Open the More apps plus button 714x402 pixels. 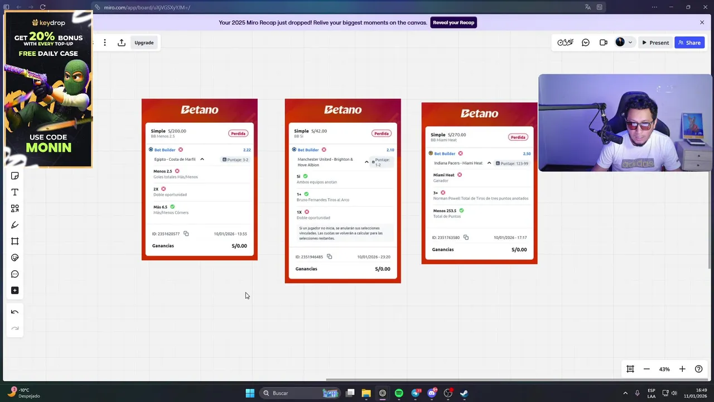15,290
